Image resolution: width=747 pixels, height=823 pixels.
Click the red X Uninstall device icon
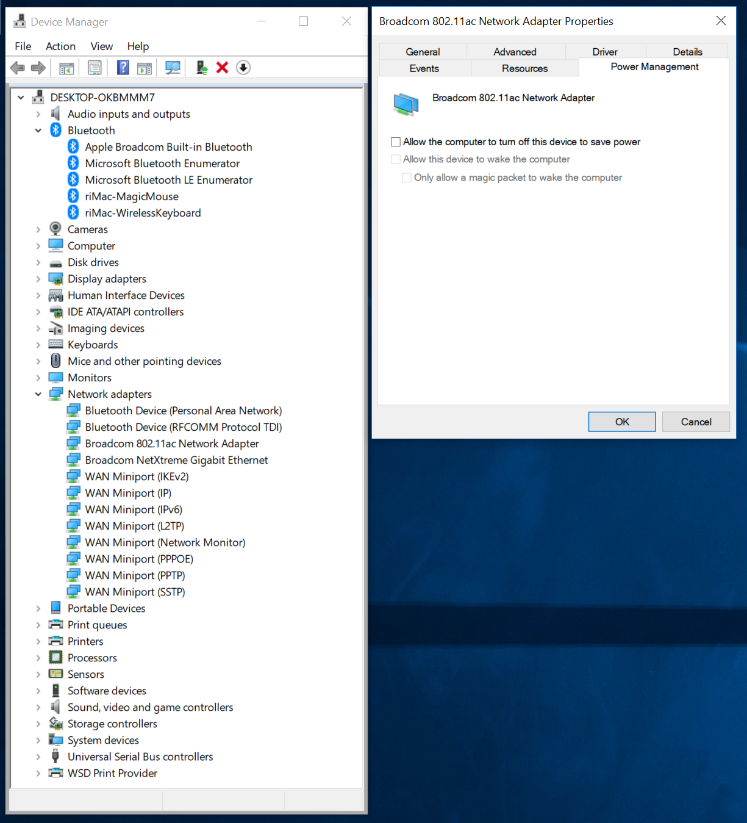pyautogui.click(x=222, y=68)
